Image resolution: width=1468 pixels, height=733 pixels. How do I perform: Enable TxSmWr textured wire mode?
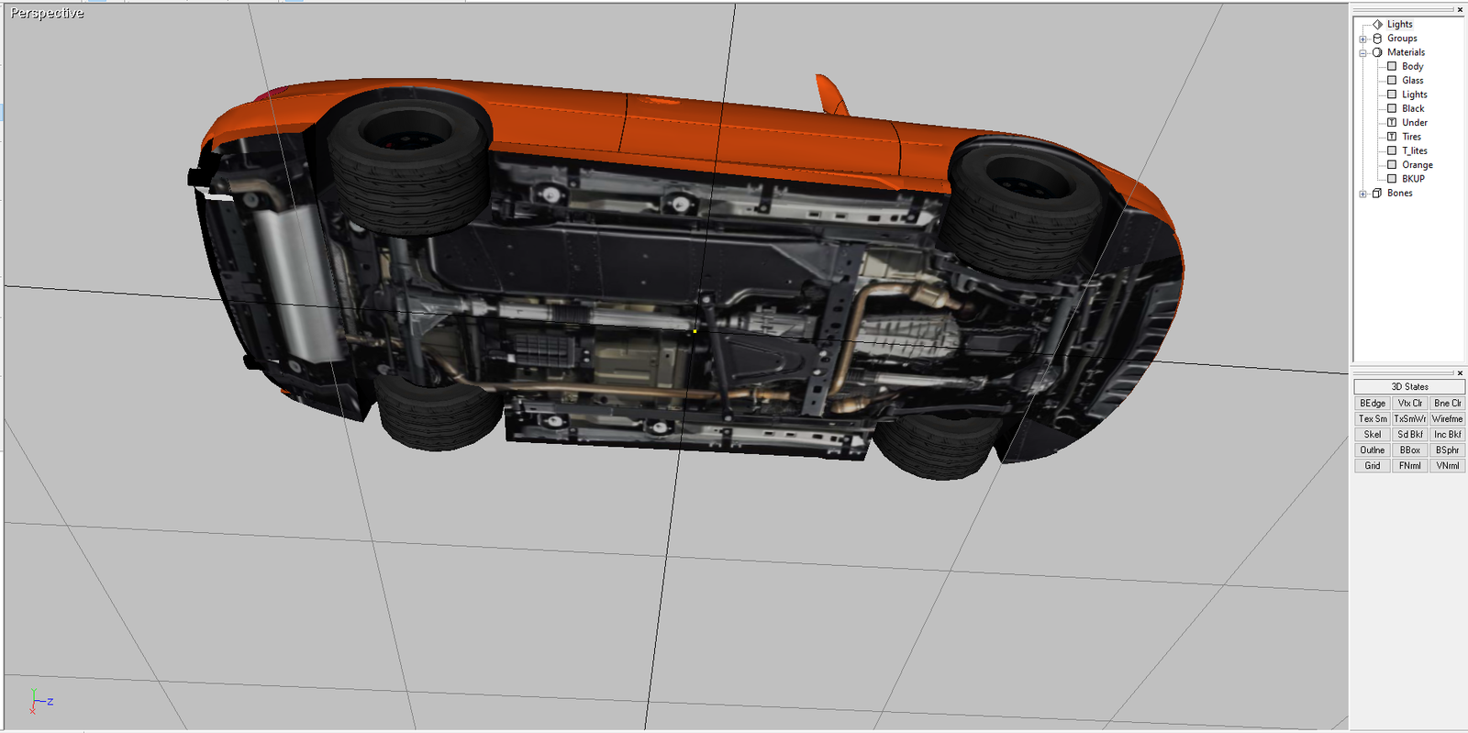click(1410, 419)
